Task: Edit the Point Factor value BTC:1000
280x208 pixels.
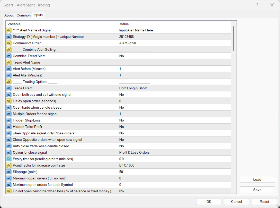Action: [x=175, y=166]
